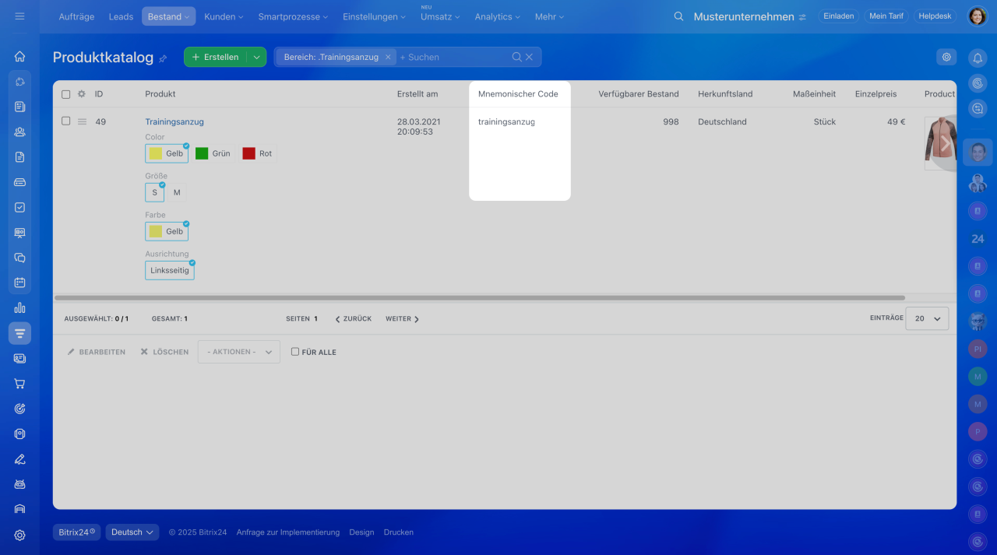The width and height of the screenshot is (997, 555).
Task: Click LÖSCHEN action
Action: [x=164, y=352]
